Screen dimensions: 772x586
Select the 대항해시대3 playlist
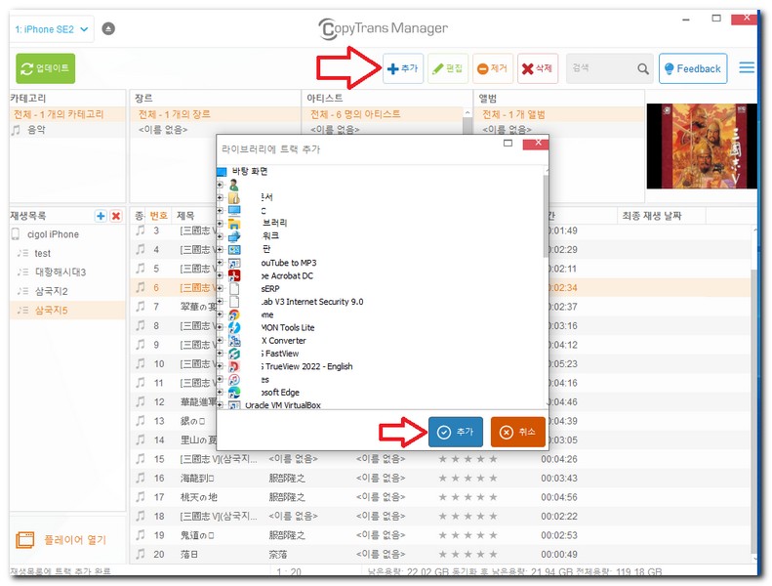(61, 272)
